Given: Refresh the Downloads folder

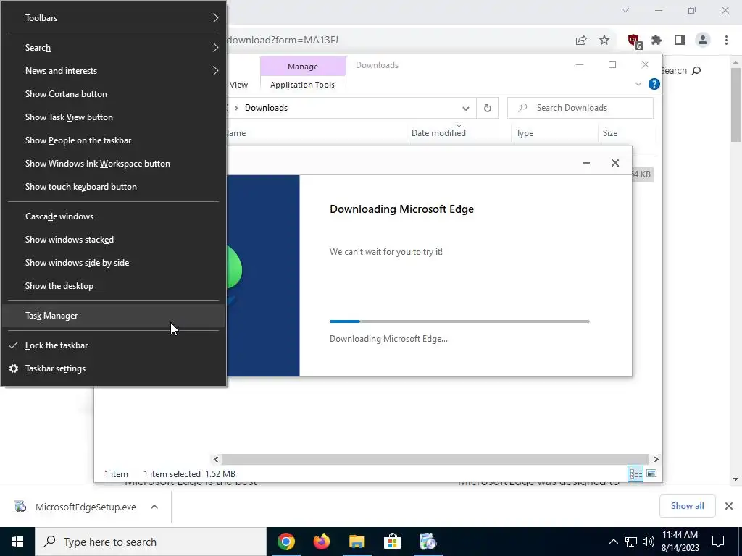Looking at the screenshot, I should coord(488,109).
